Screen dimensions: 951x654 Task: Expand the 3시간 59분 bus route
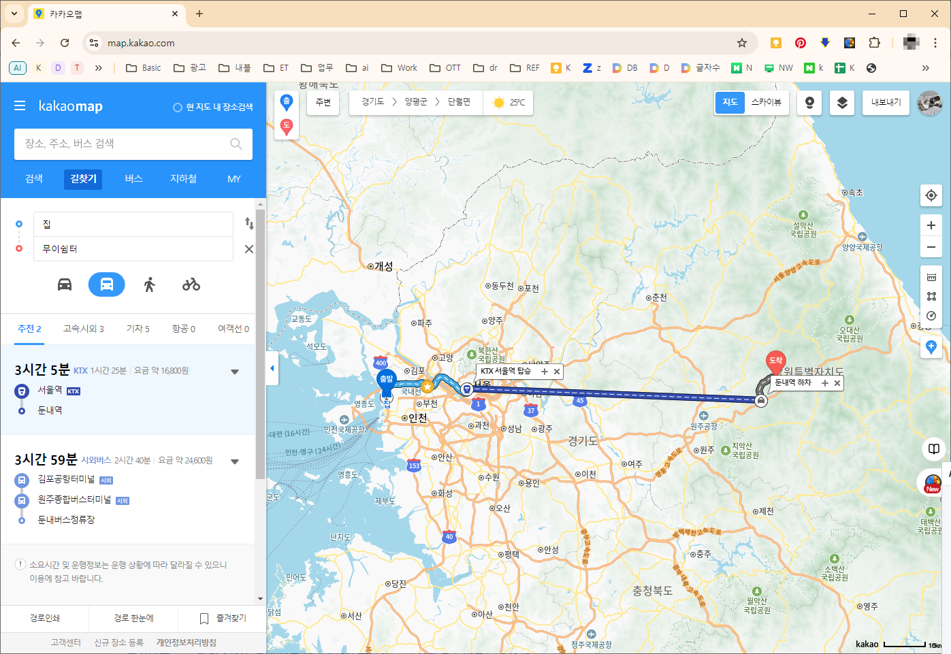pyautogui.click(x=235, y=461)
